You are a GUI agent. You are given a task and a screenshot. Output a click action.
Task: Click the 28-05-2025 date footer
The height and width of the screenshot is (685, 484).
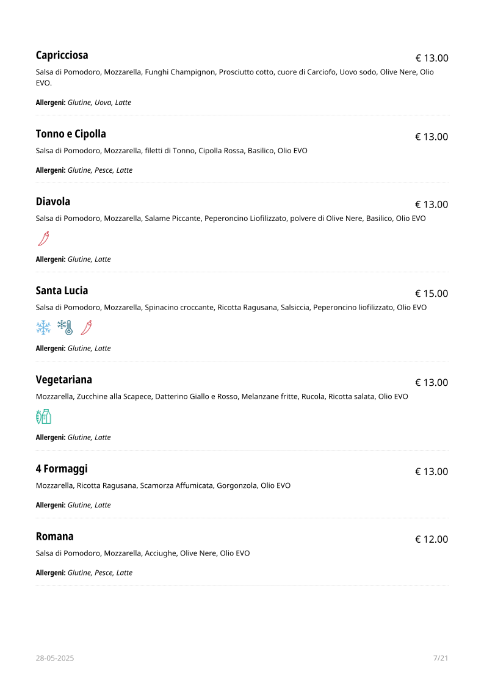tap(55, 658)
